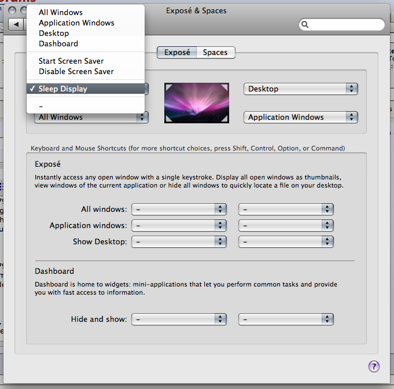
Task: Open bottom-right corner Application Windows dropdown
Action: click(x=300, y=117)
